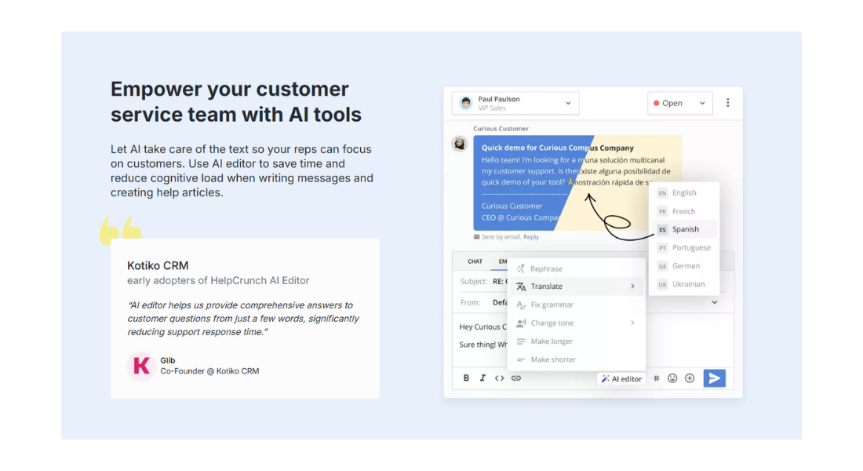This screenshot has width=863, height=471.
Task: Insert a hyperlink with the link icon
Action: (515, 378)
